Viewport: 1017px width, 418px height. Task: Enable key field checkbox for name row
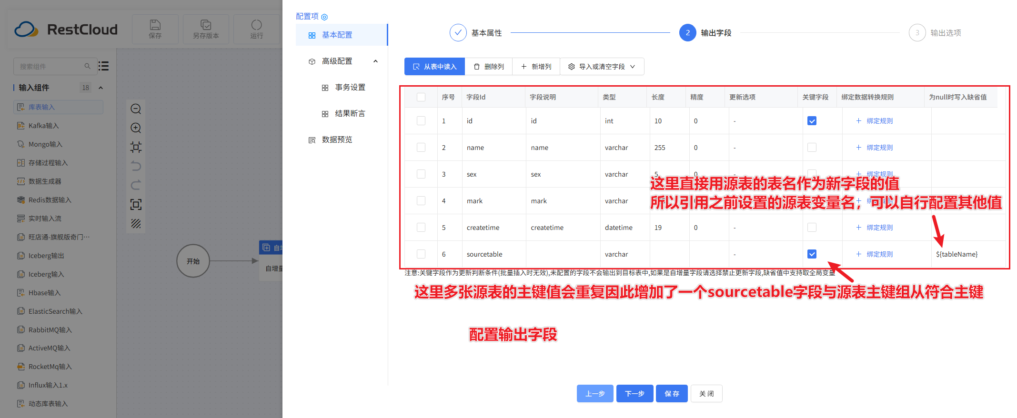tap(812, 148)
